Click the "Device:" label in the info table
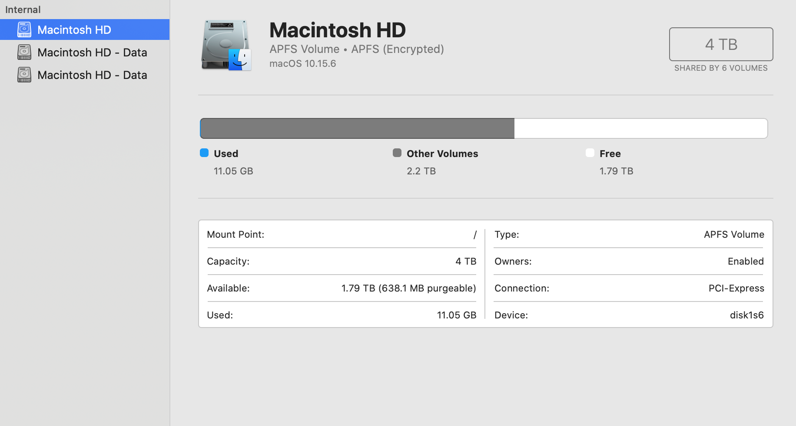The height and width of the screenshot is (426, 796). 511,315
